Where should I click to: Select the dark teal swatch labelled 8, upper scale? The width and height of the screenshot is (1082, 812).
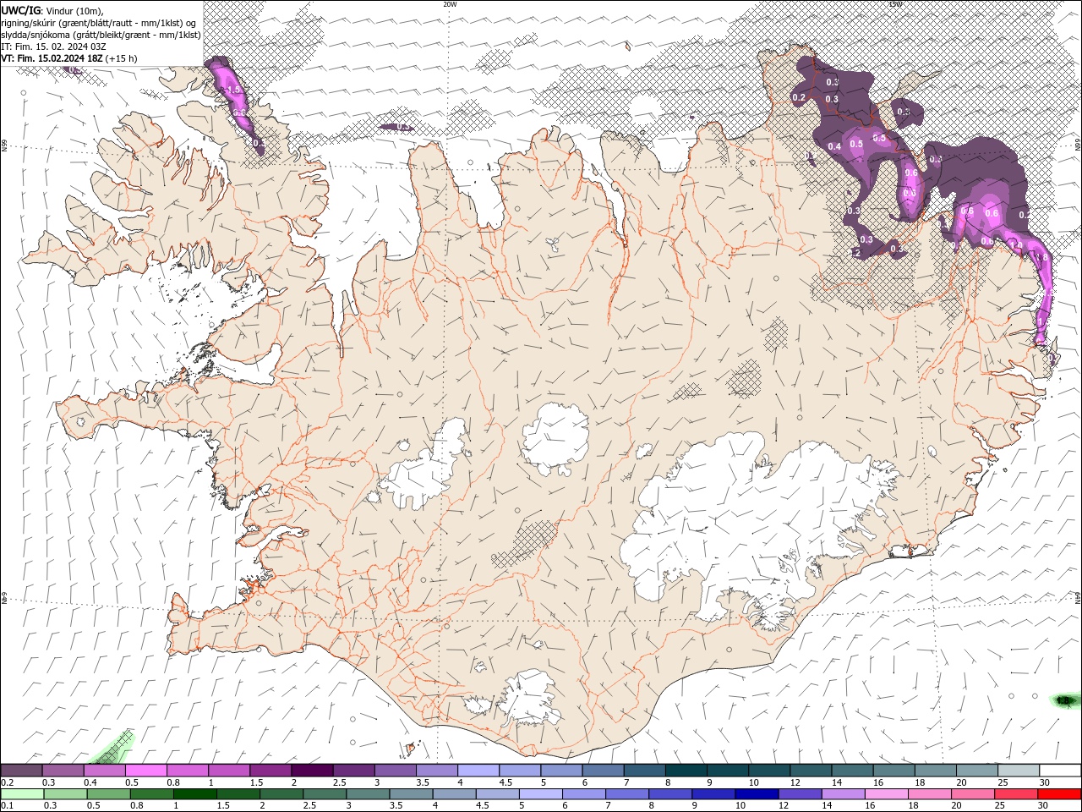coord(686,771)
